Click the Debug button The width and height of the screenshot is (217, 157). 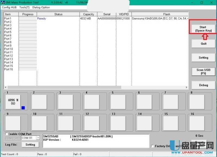(203, 85)
